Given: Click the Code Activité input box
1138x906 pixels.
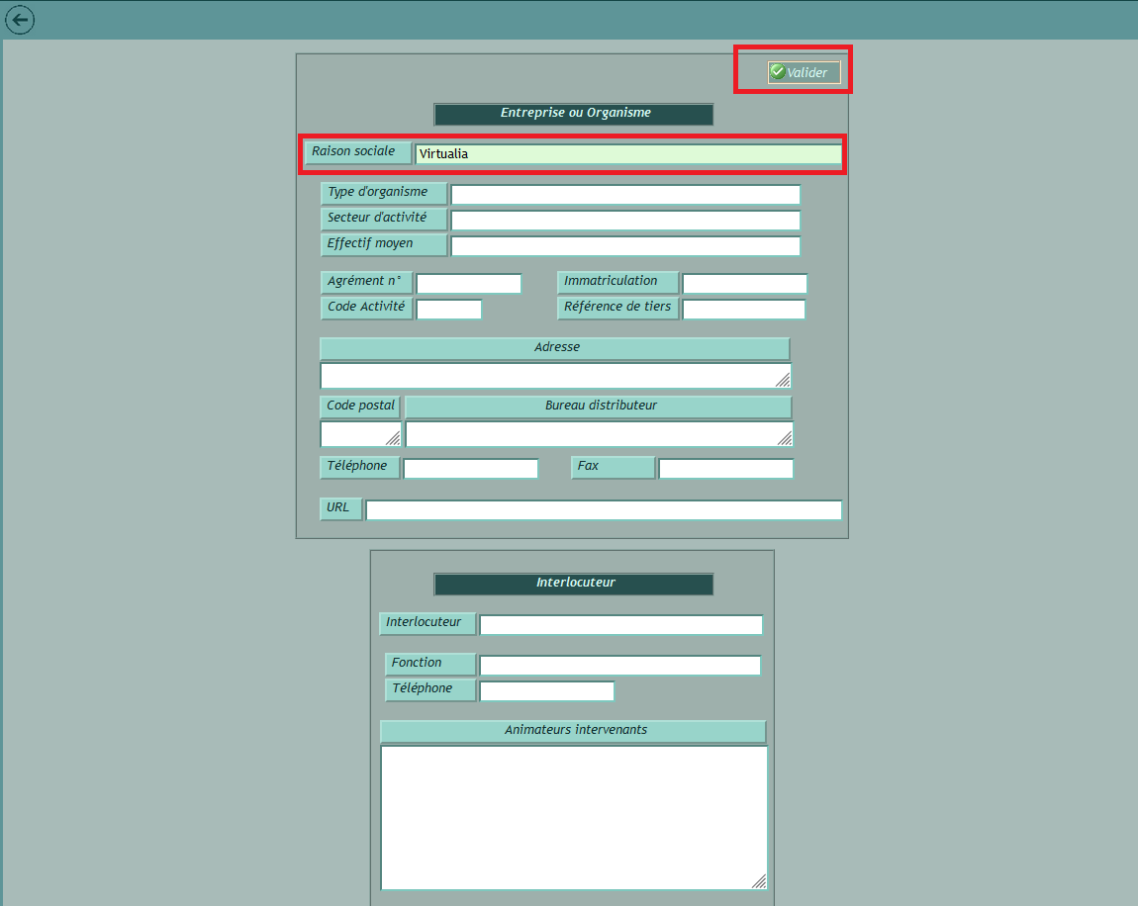Looking at the screenshot, I should tap(448, 310).
